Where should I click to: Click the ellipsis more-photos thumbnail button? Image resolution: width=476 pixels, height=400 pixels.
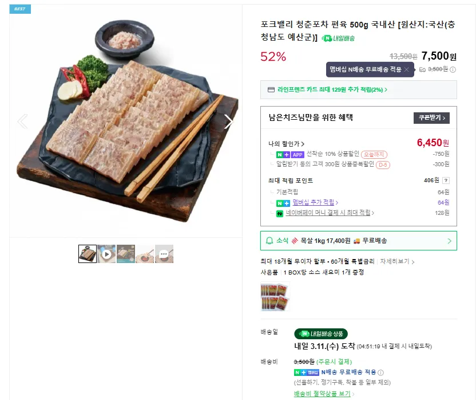164,253
